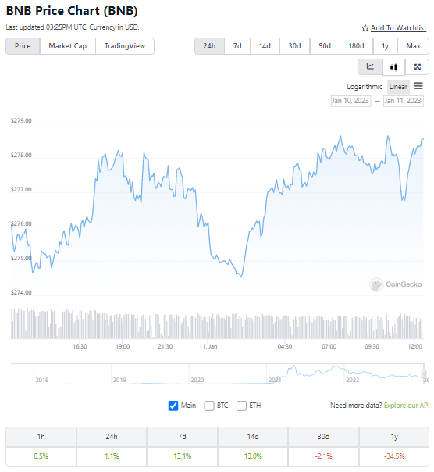Select the 7d time range

point(237,46)
